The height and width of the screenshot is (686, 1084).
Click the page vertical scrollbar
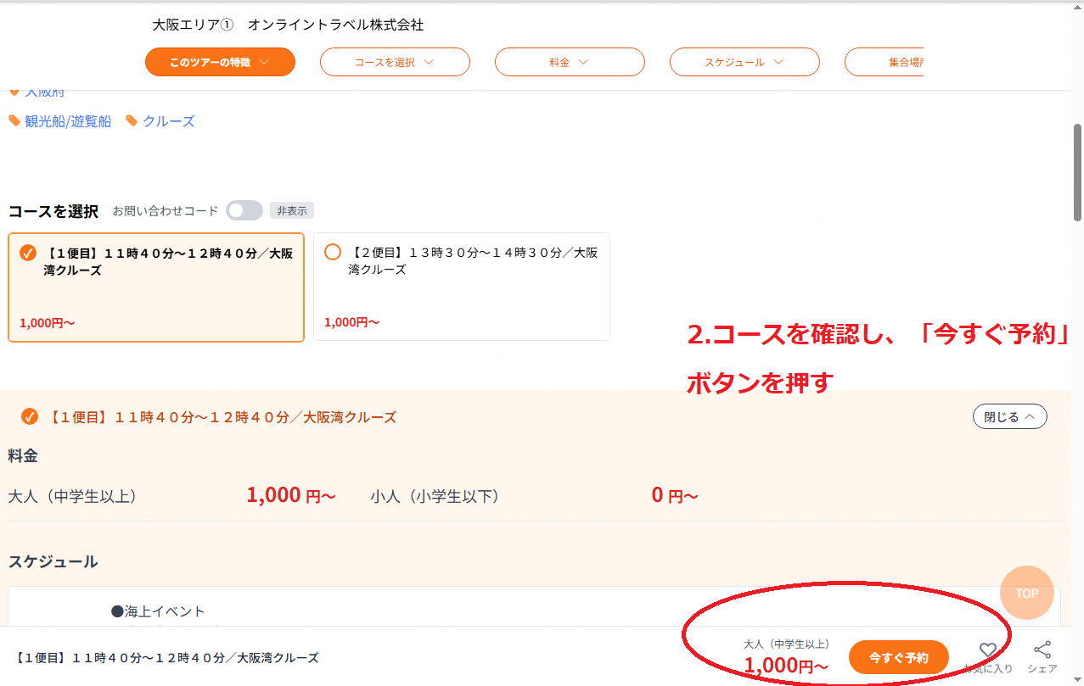[x=1078, y=172]
